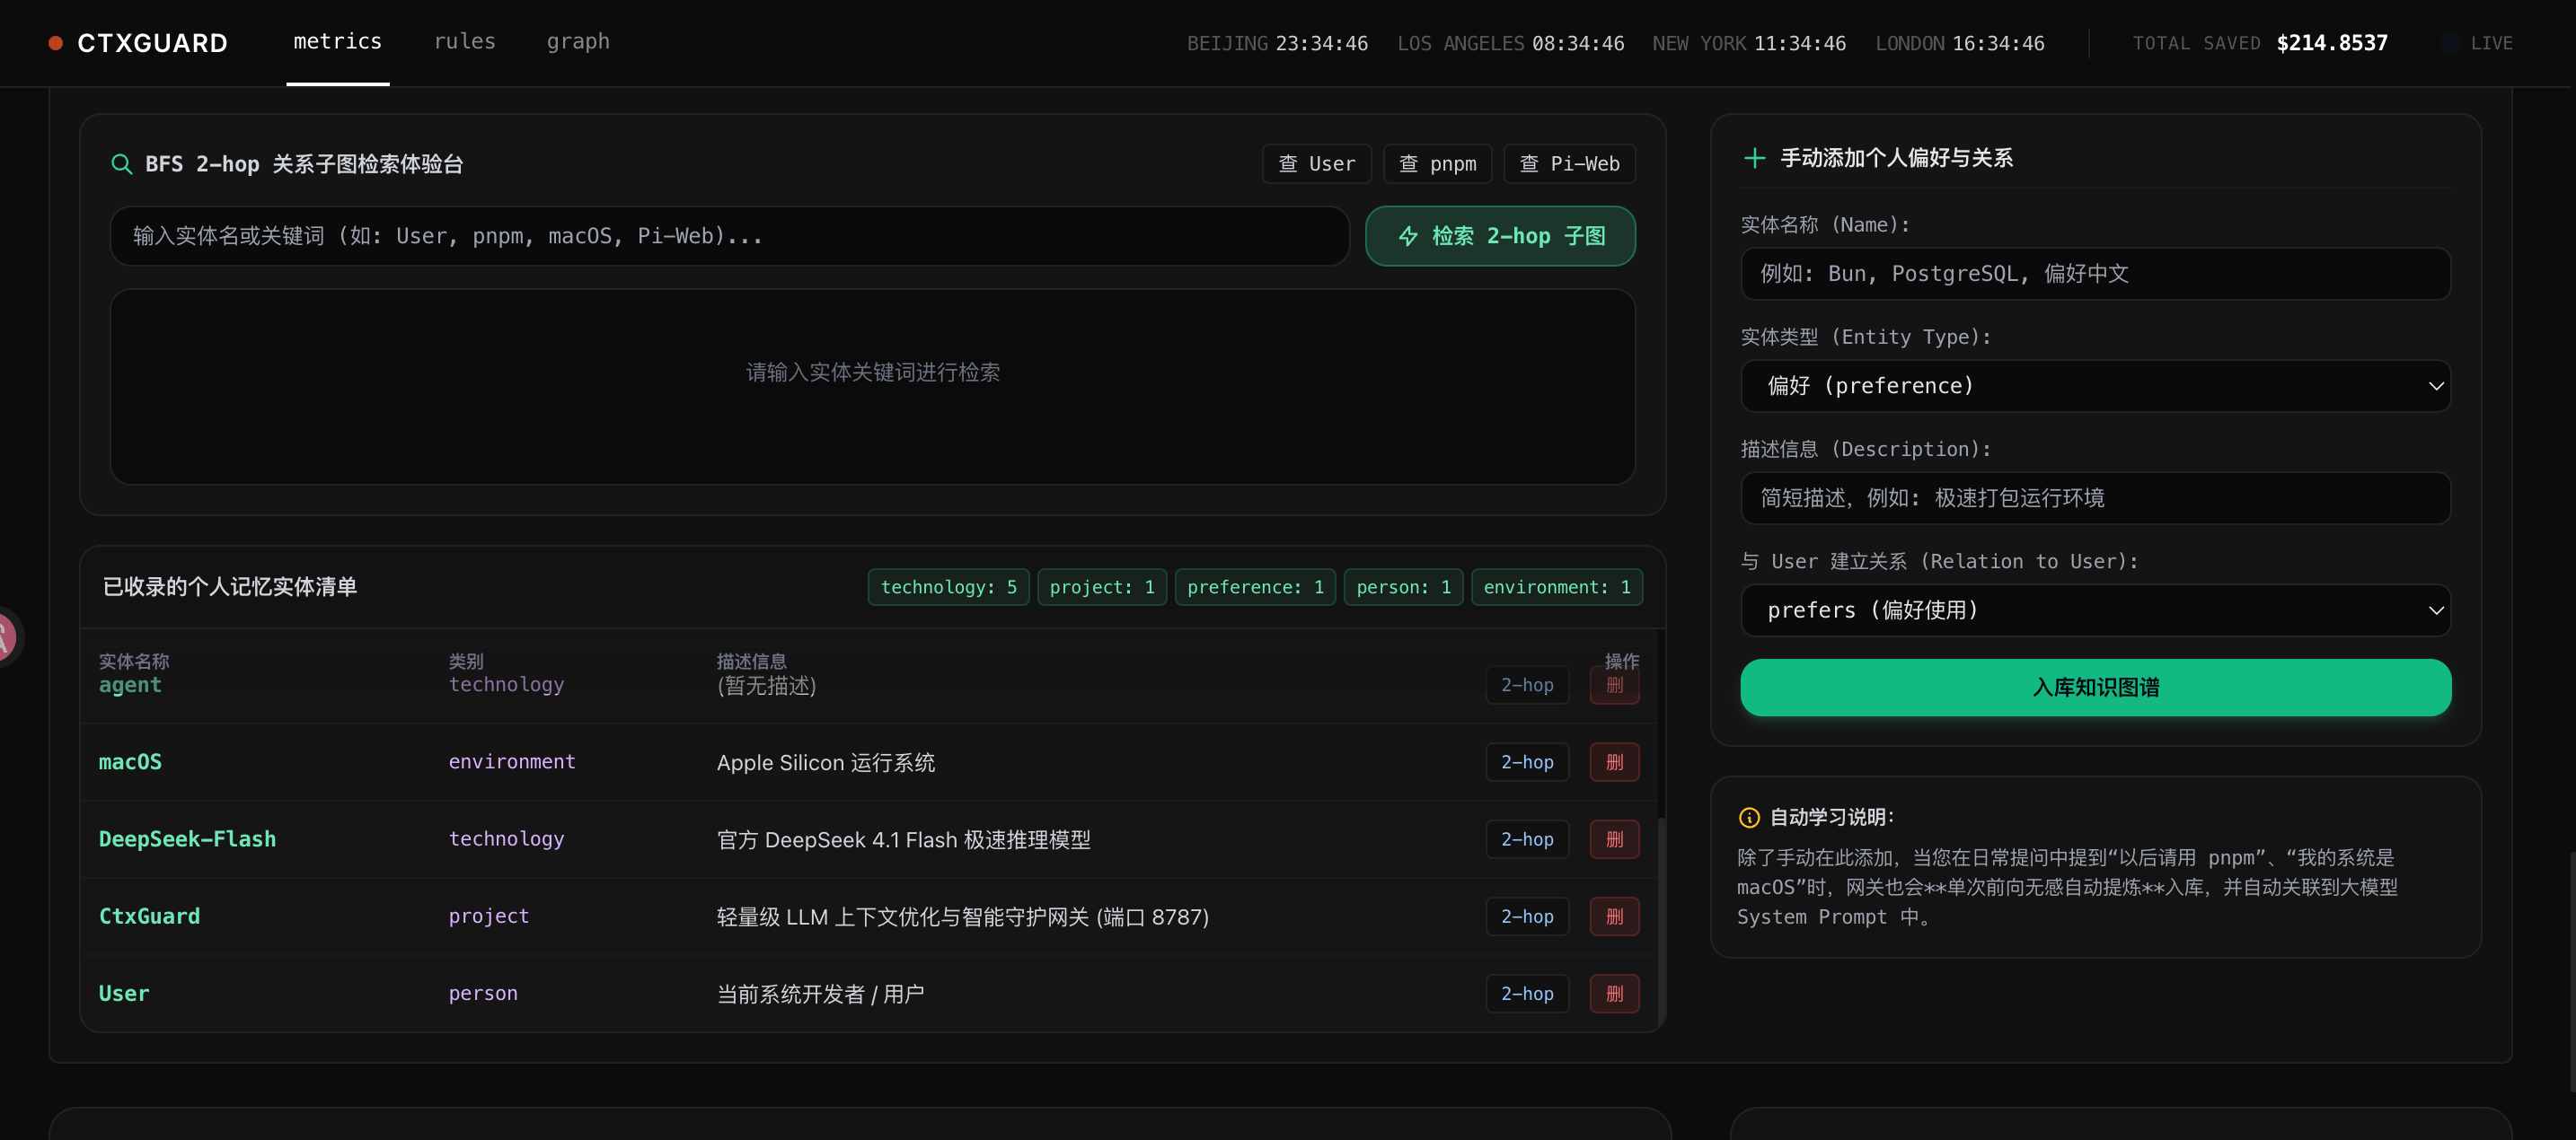Delete the User entity row
Image resolution: width=2576 pixels, height=1140 pixels.
pyautogui.click(x=1614, y=994)
